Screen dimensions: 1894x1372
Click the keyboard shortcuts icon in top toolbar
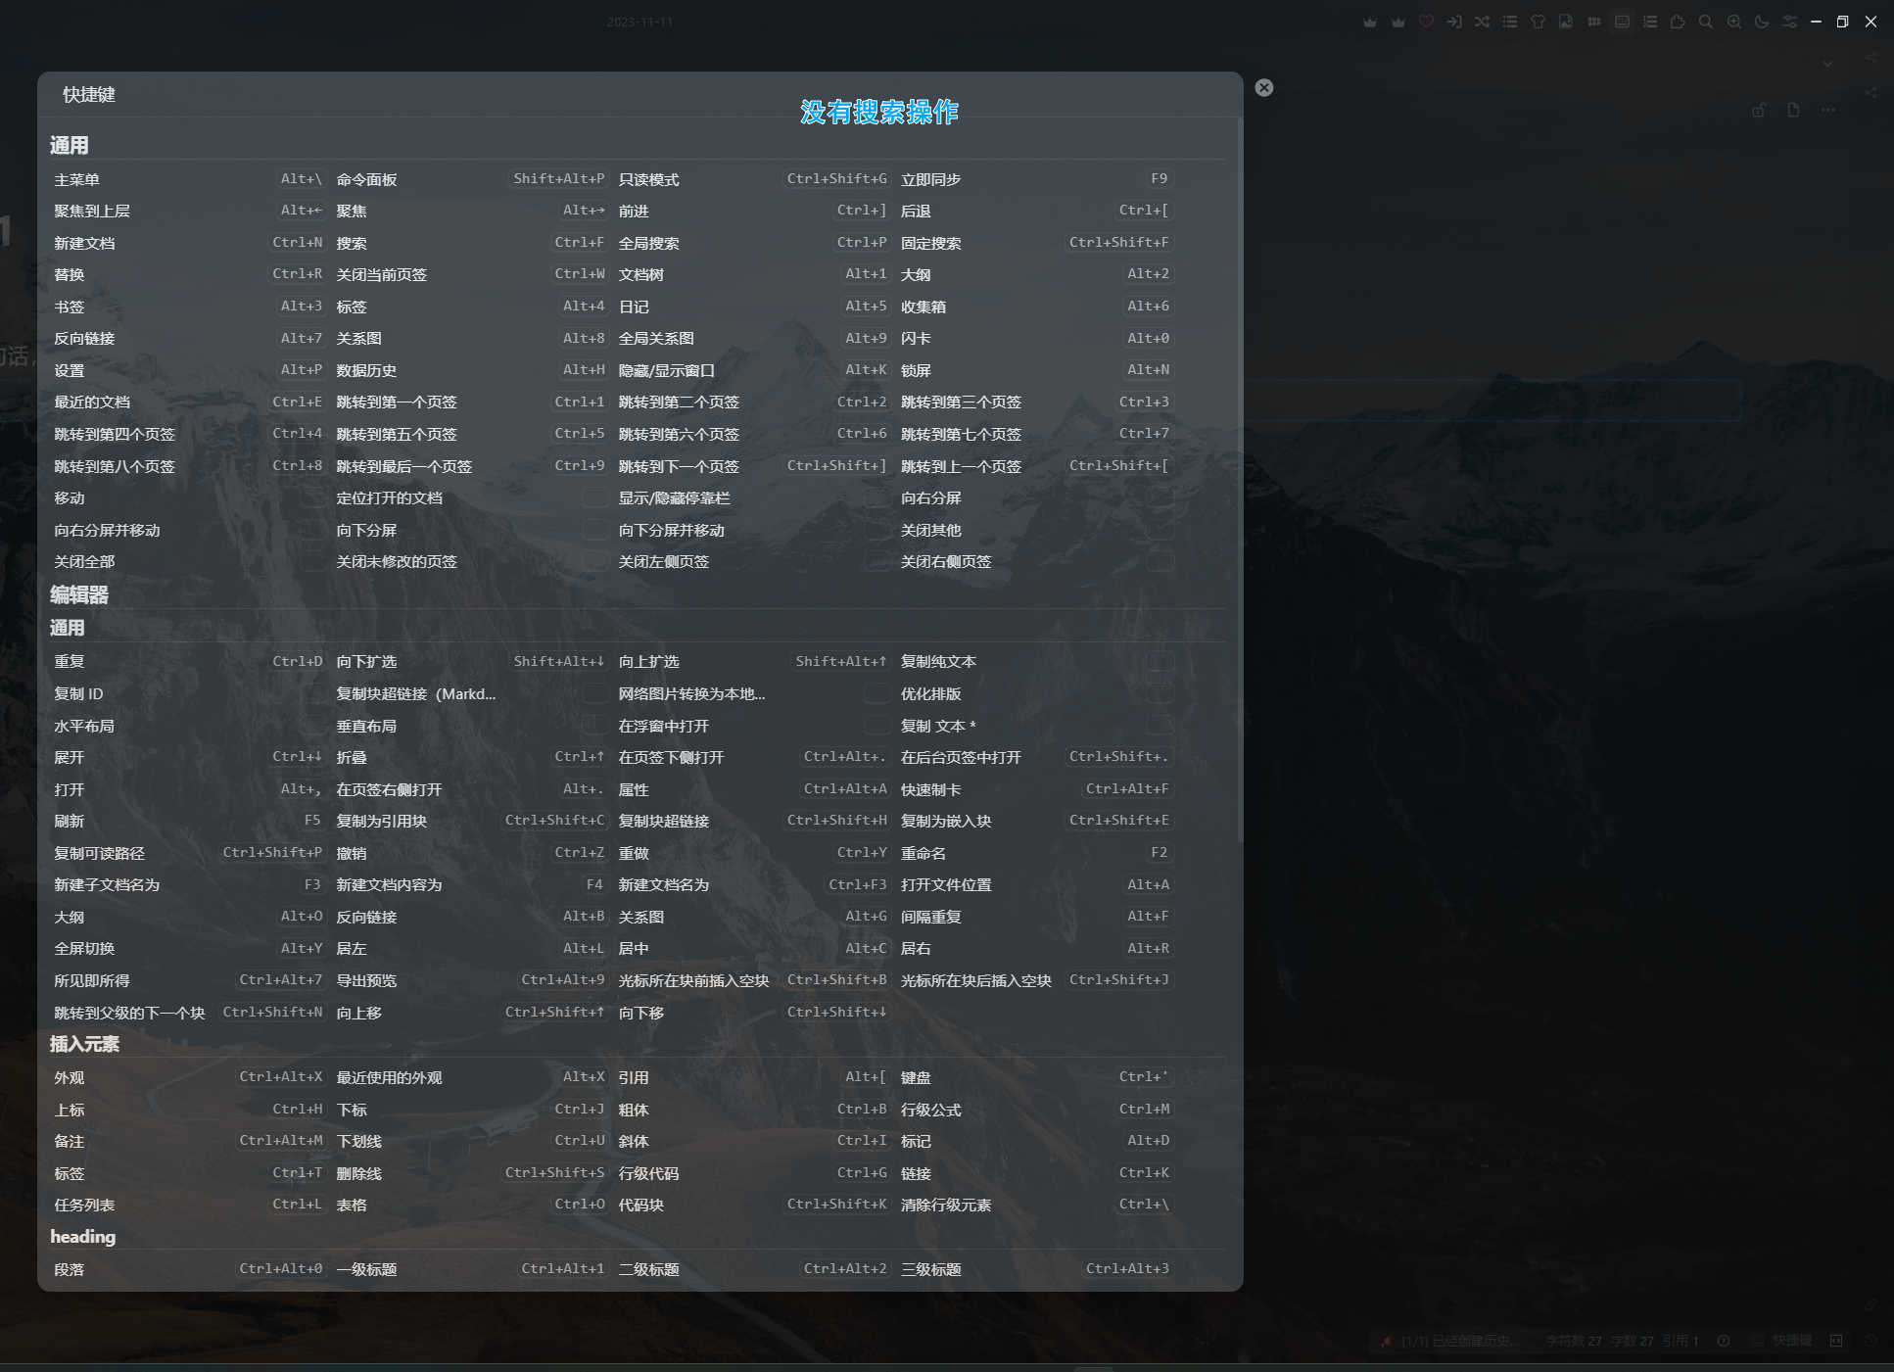point(1622,22)
